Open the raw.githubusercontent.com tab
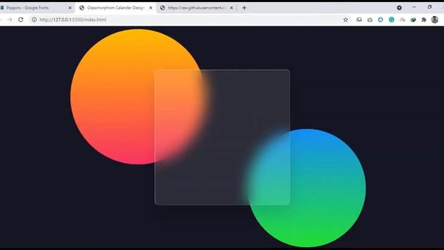 pos(196,8)
